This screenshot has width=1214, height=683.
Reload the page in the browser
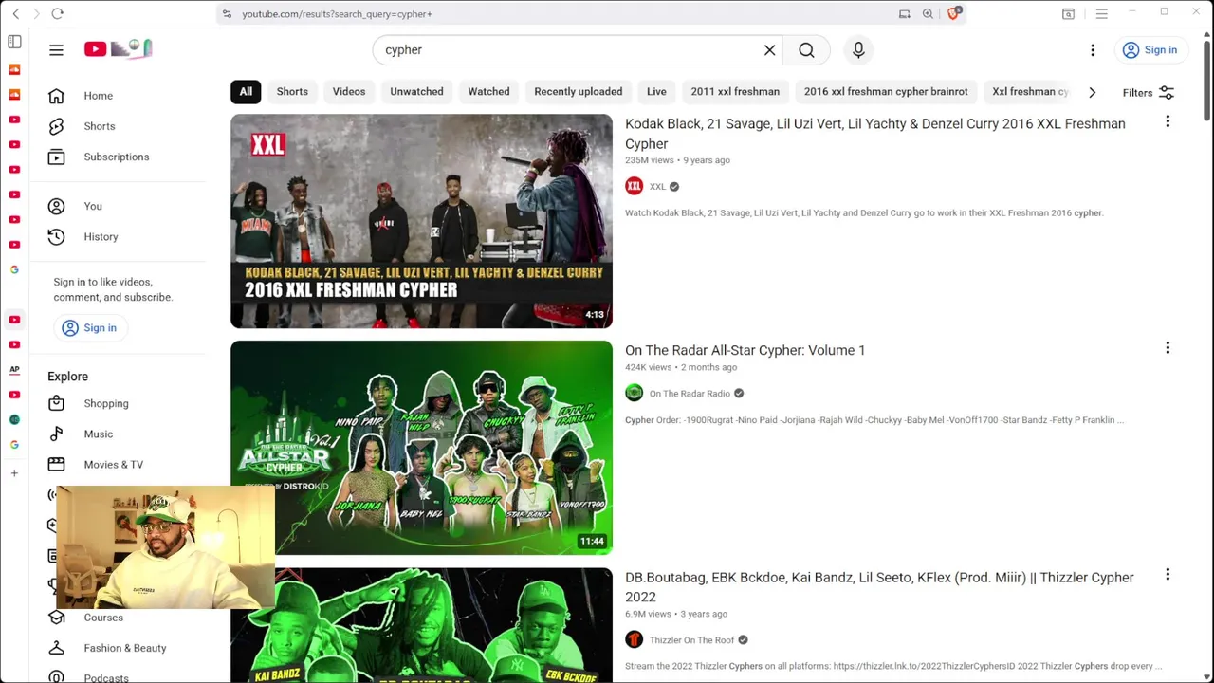57,13
